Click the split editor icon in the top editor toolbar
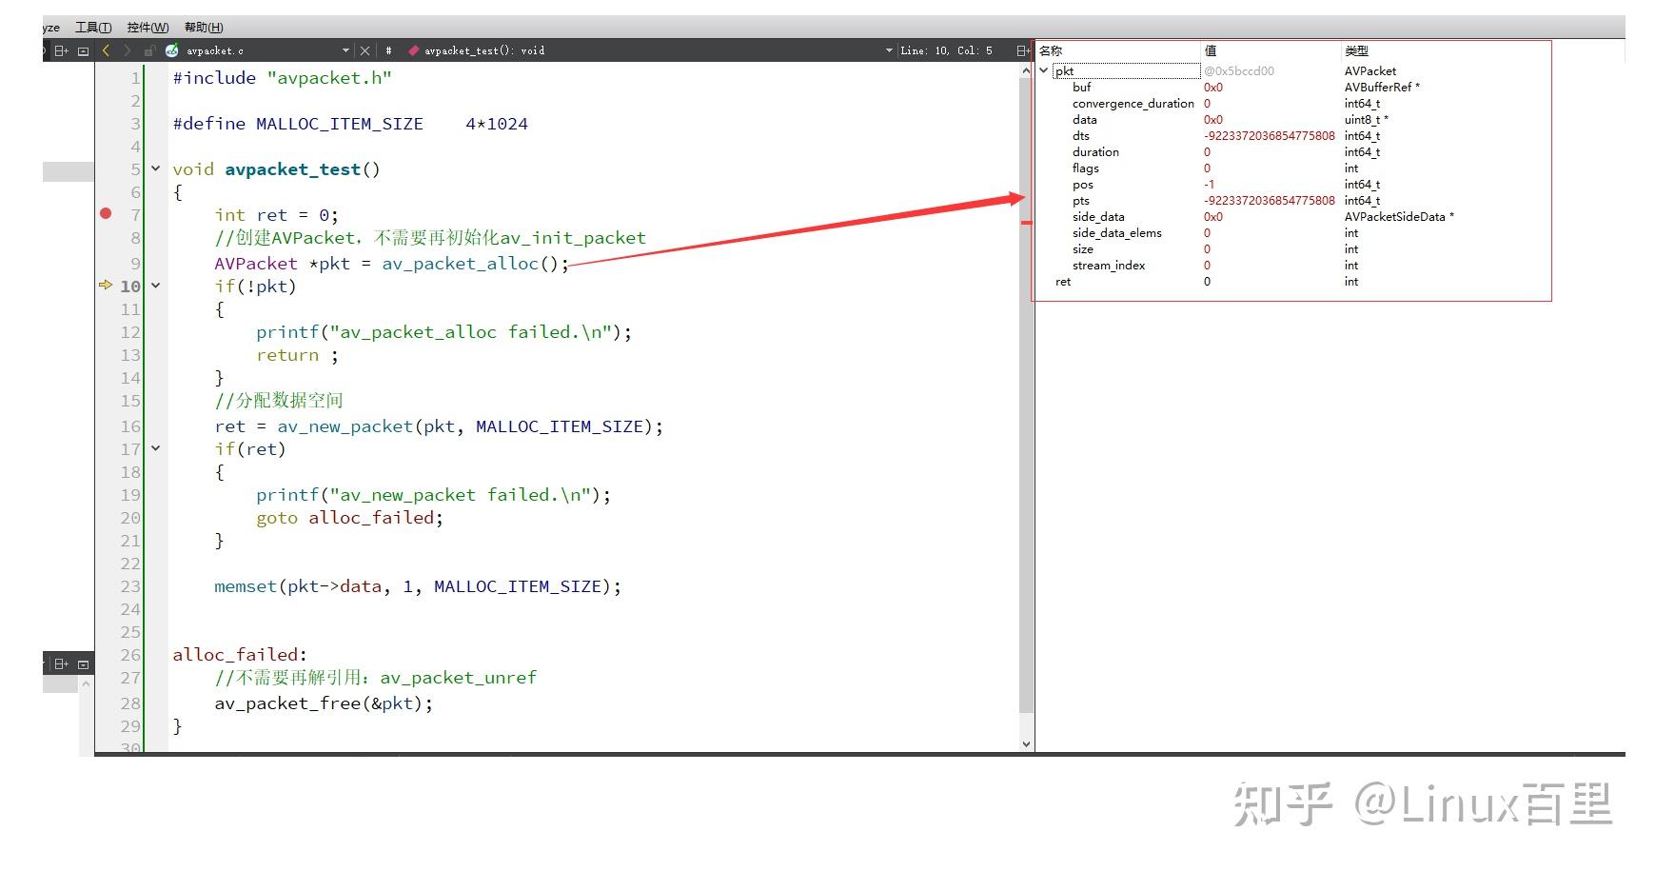 [x=62, y=50]
